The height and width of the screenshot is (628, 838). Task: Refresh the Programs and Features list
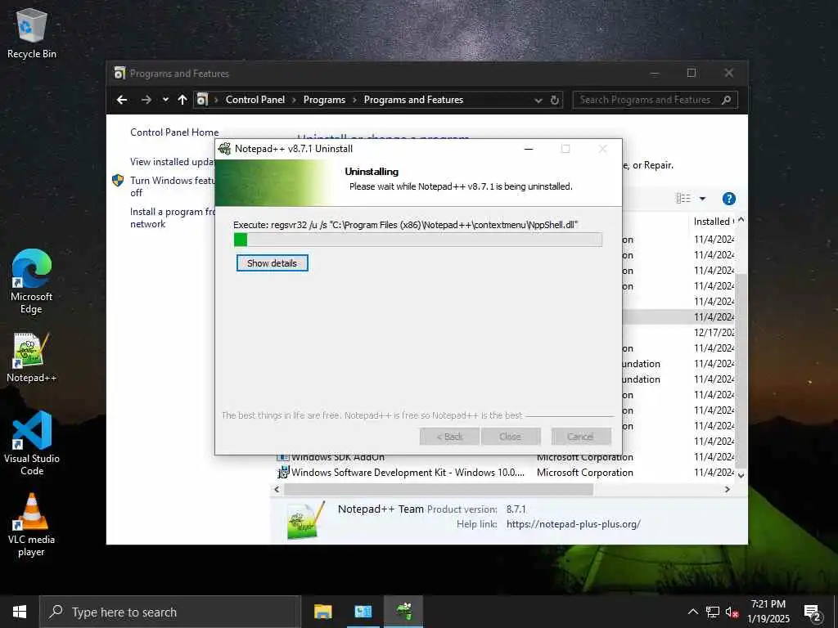point(555,101)
